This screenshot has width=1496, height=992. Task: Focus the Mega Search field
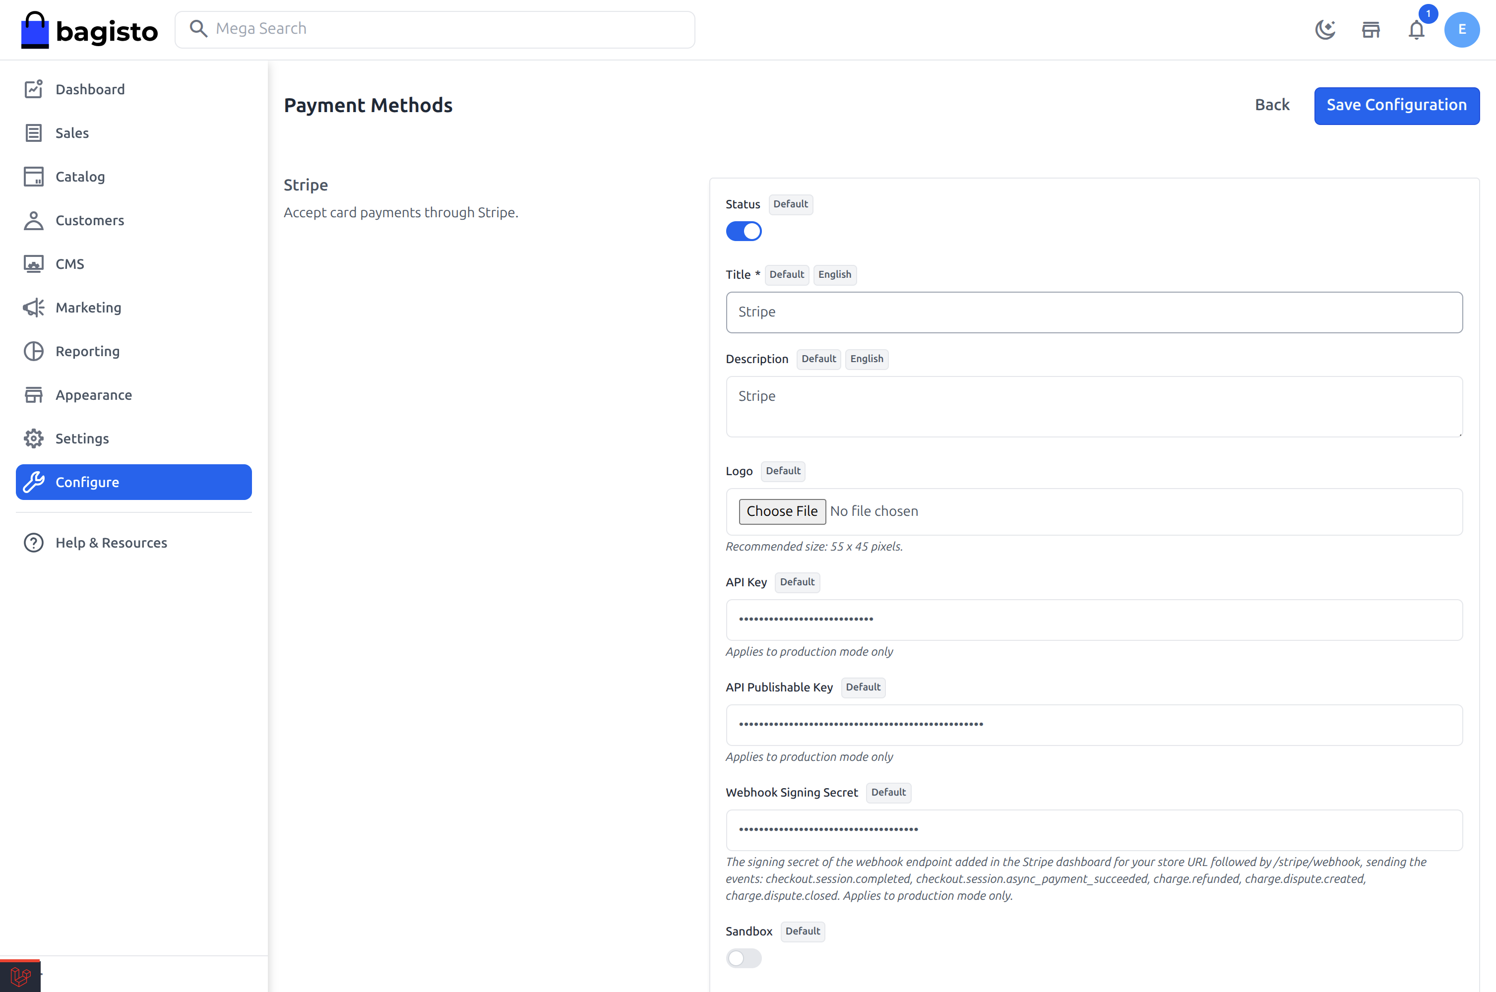435,29
